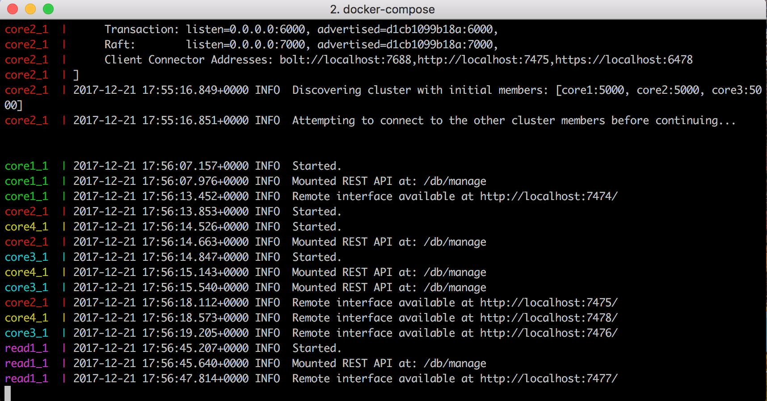The height and width of the screenshot is (401, 767).
Task: Click the '2. docker-compose' window title
Action: 382,9
